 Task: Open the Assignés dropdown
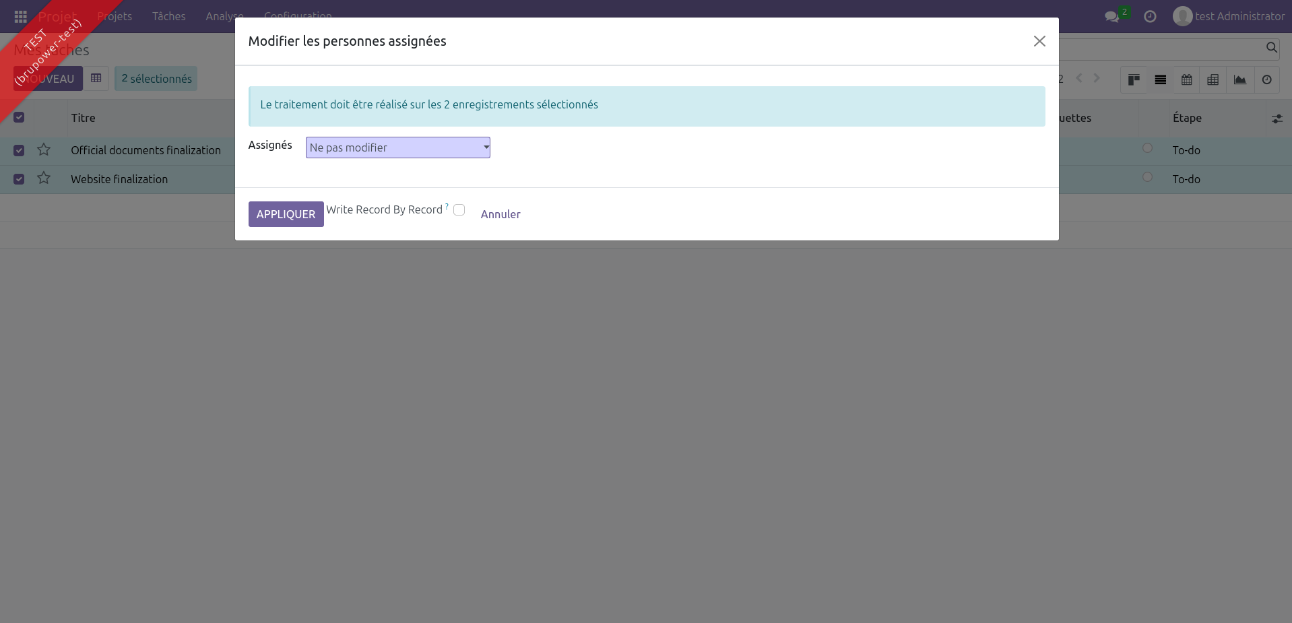pyautogui.click(x=397, y=147)
